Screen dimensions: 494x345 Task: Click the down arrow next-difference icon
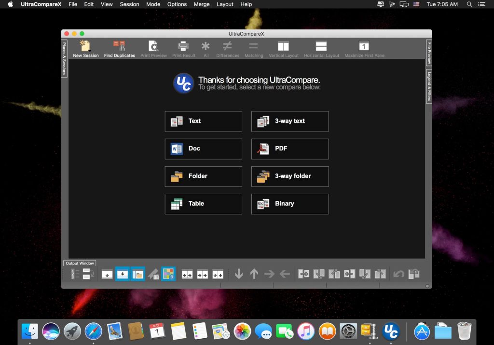pyautogui.click(x=239, y=274)
